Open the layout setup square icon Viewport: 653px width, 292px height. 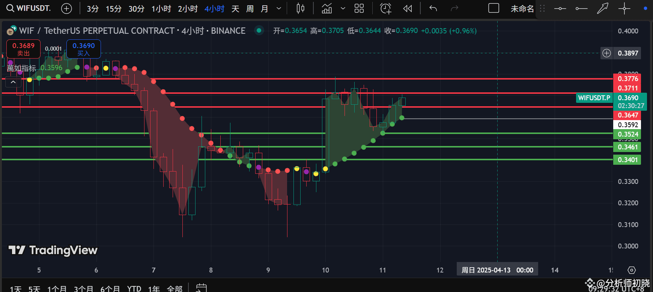494,8
